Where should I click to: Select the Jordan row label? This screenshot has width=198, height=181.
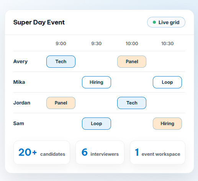click(x=22, y=103)
